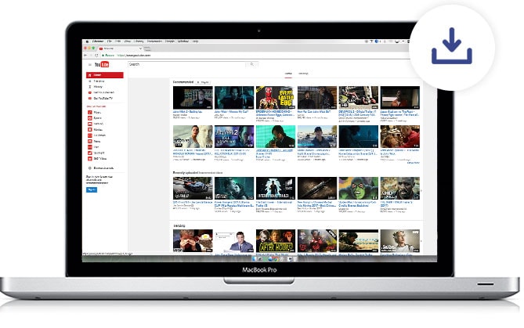
Task: Click the blue Sign in button
Action: point(92,189)
